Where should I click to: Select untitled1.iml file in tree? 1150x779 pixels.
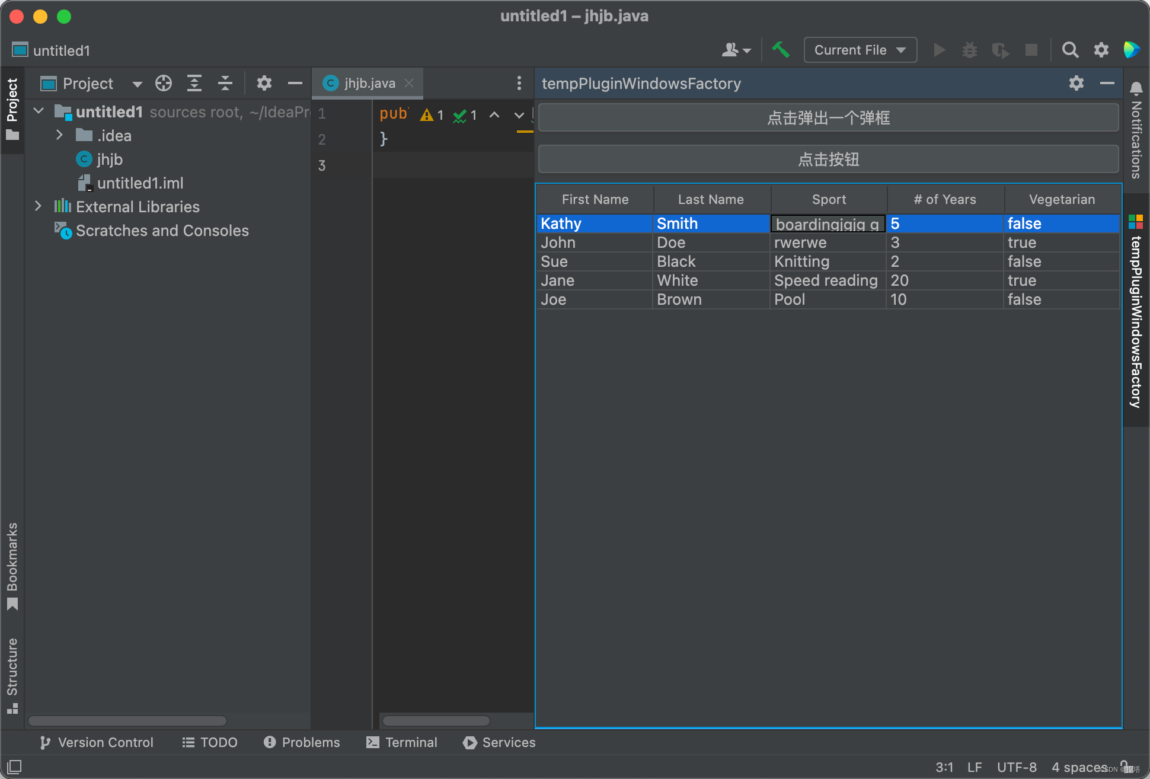click(x=130, y=183)
